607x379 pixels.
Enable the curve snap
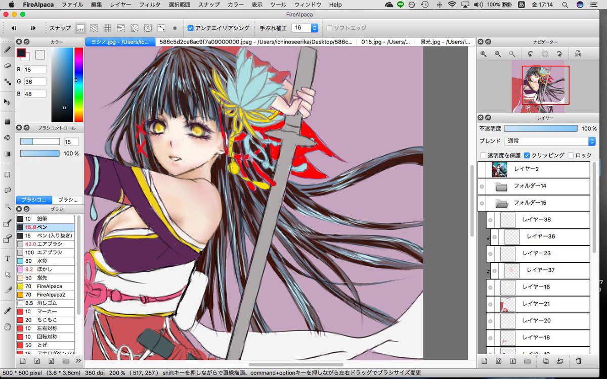[161, 28]
